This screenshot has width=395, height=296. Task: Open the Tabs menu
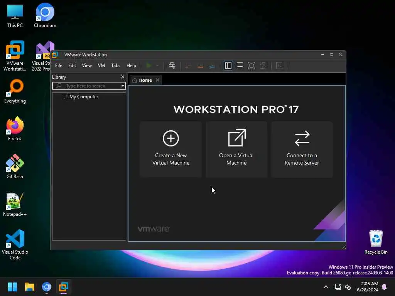(116, 66)
